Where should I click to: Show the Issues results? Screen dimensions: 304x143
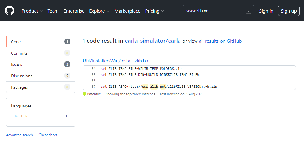click(x=41, y=64)
